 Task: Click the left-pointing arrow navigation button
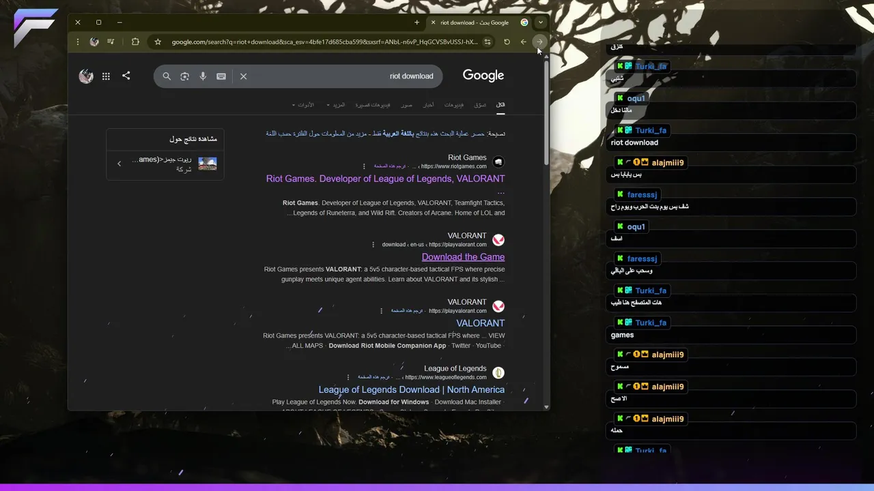[x=524, y=42]
